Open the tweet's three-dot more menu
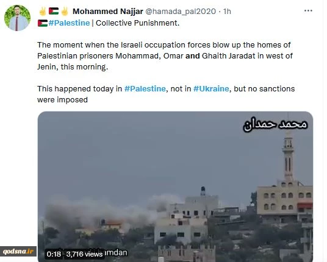This screenshot has width=327, height=262. 308,10
